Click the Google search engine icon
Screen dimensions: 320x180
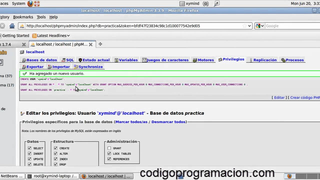[x=258, y=26]
